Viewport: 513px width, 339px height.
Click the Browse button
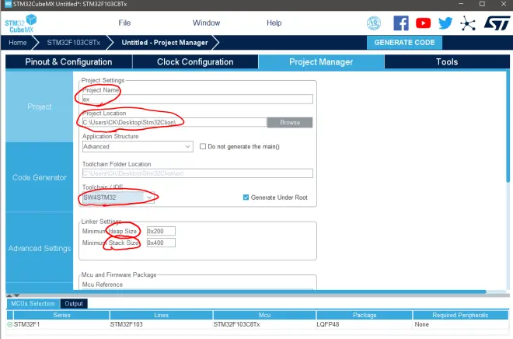tap(290, 122)
